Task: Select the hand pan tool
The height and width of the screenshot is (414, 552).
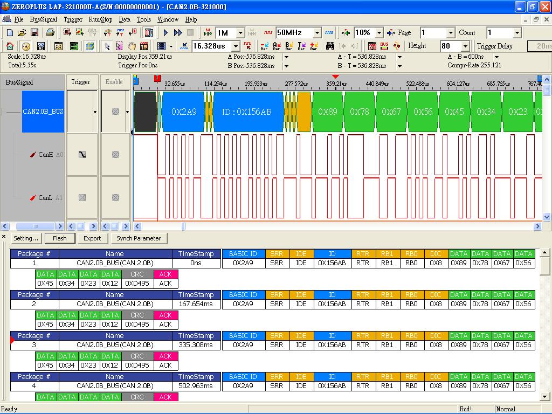Action: point(132,46)
